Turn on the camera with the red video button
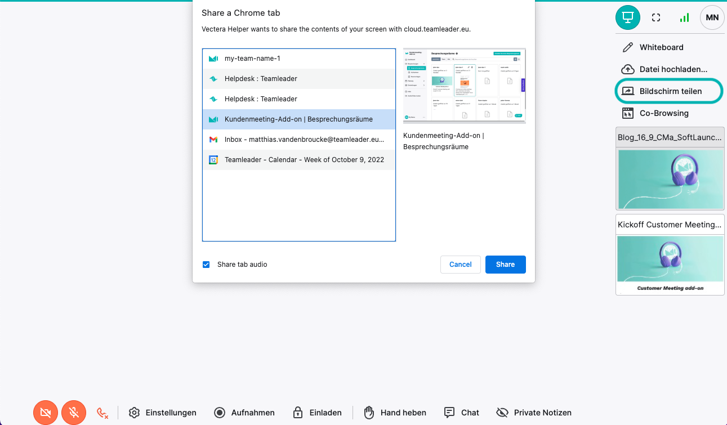This screenshot has width=727, height=425. (46, 413)
